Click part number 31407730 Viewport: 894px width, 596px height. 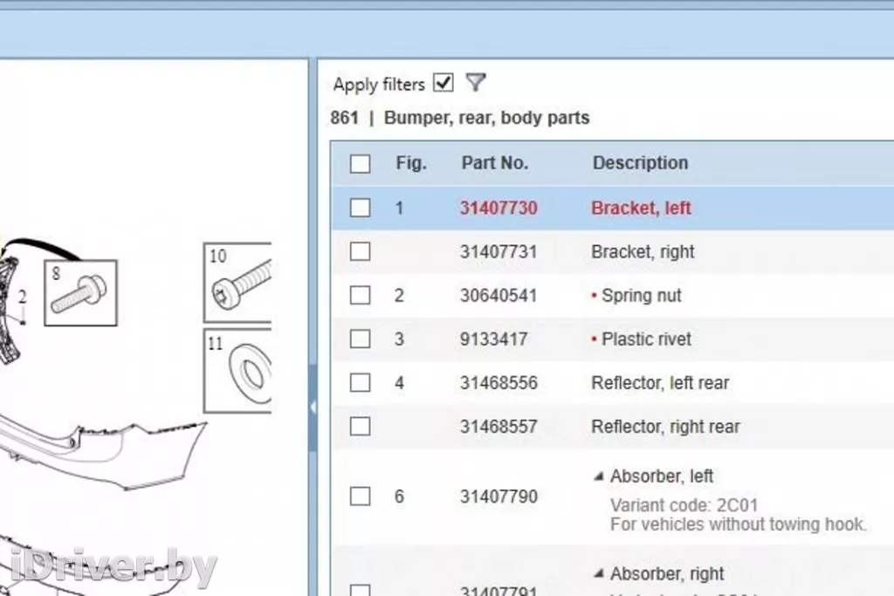point(499,208)
